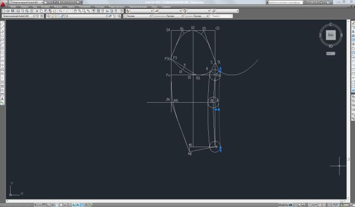Create a new drawing from Standard toolbar
355x207 pixels.
4,11
